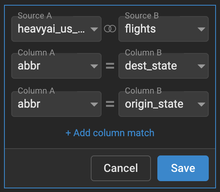This screenshot has height=192, width=220.
Task: Click the origin_state dropdown arrow
Action: [202, 104]
